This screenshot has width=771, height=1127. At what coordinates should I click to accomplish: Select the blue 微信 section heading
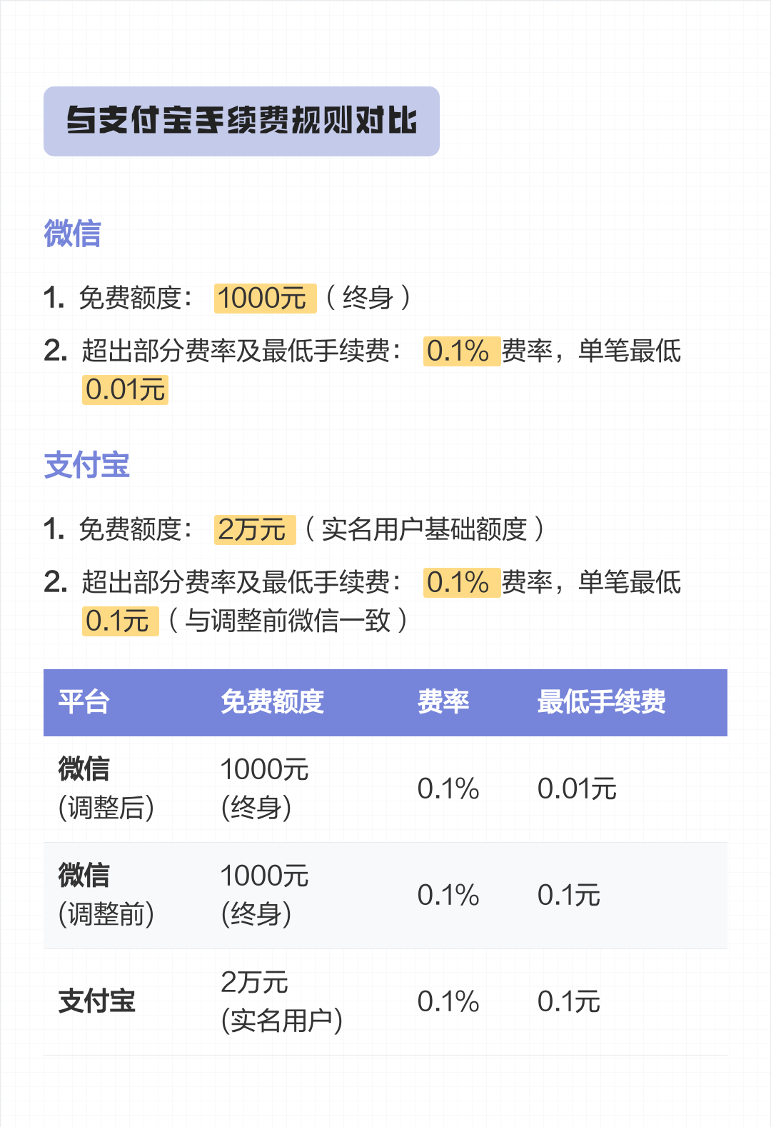(x=72, y=234)
